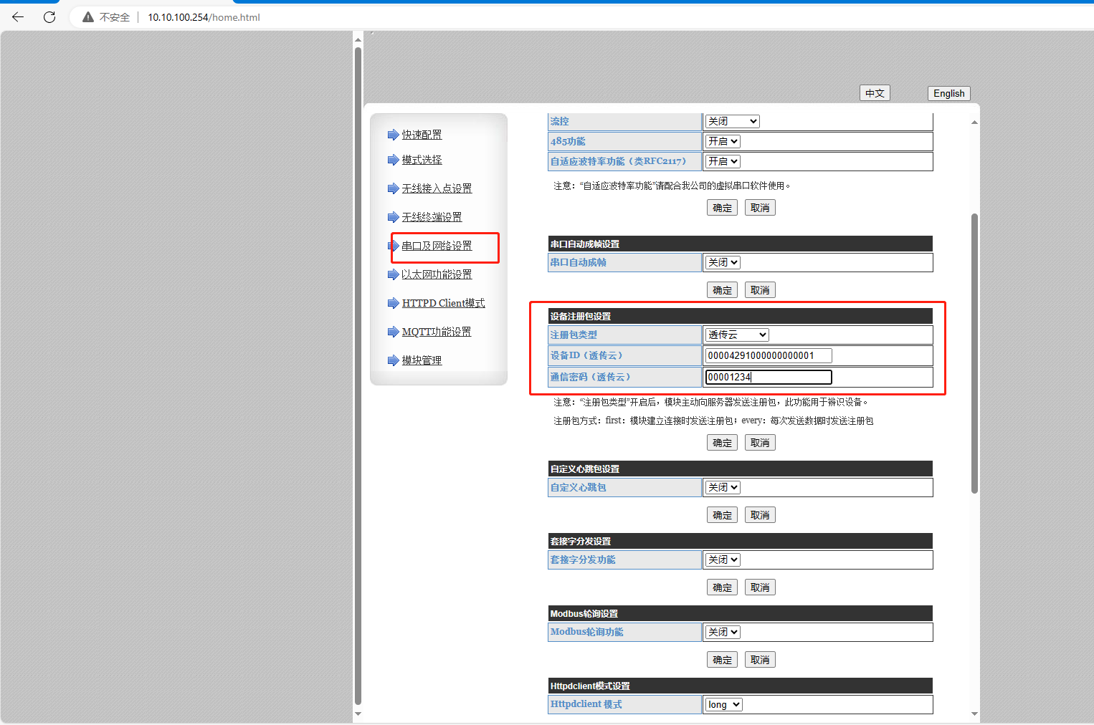Click the not-secure warning triangle icon
1094x725 pixels.
(x=88, y=17)
